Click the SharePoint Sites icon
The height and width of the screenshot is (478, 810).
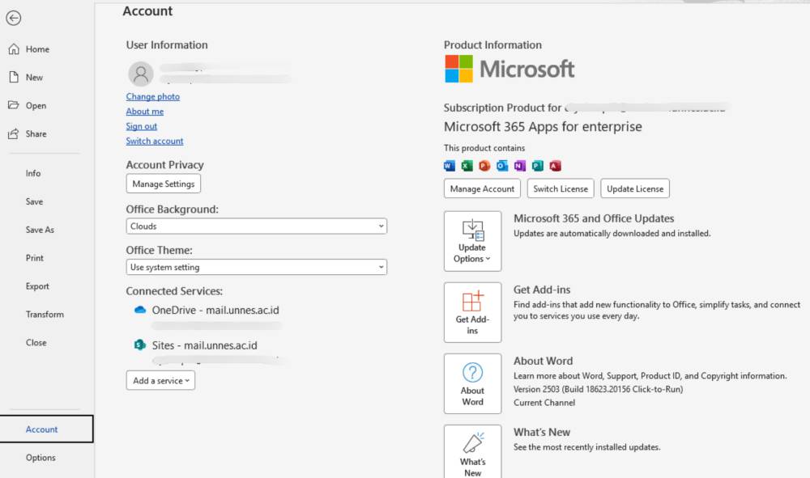coord(140,345)
